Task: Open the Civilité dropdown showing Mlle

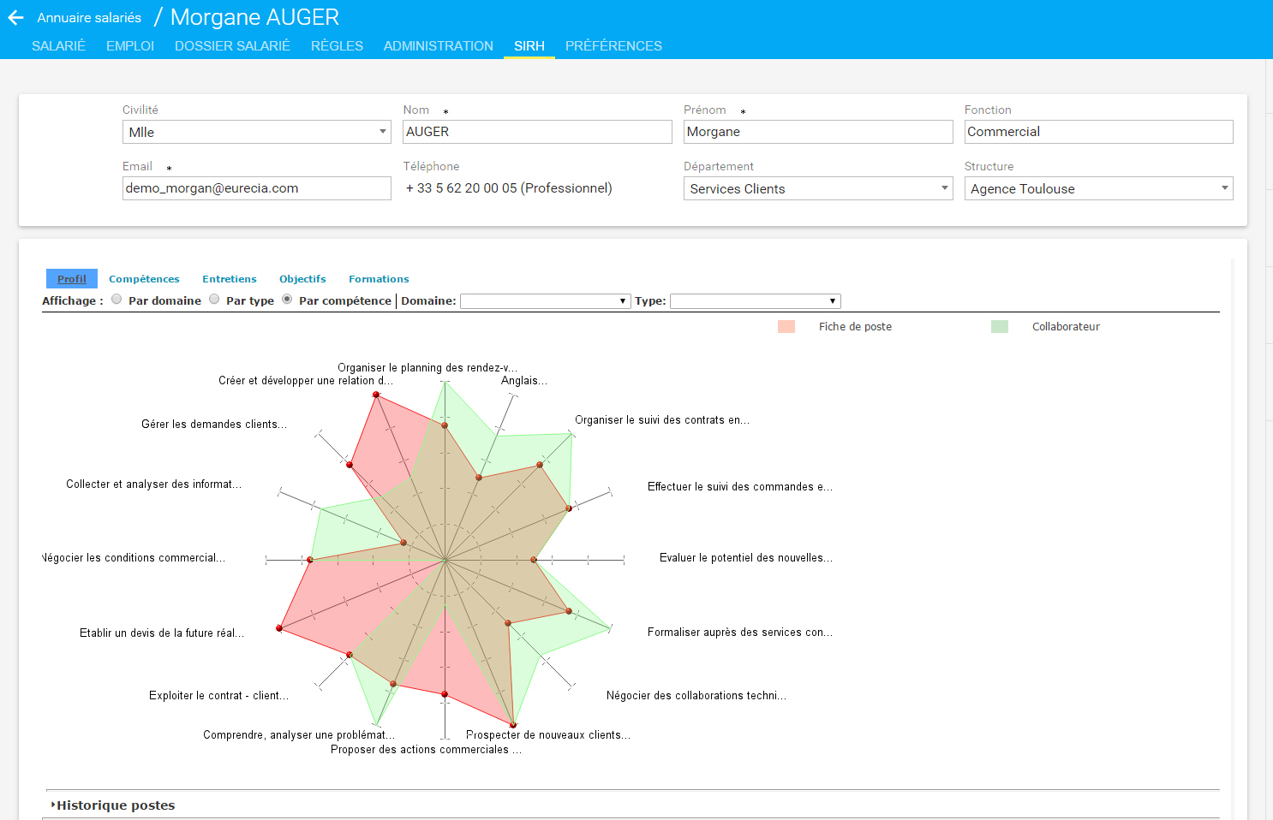Action: pos(257,132)
